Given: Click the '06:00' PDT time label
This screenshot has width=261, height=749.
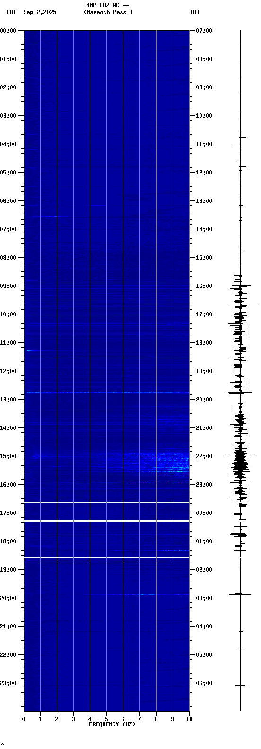Looking at the screenshot, I should (8, 201).
